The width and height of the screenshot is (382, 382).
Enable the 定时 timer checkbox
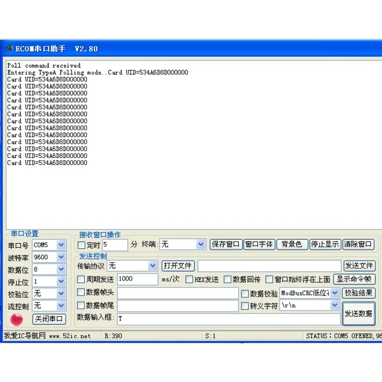[81, 245]
